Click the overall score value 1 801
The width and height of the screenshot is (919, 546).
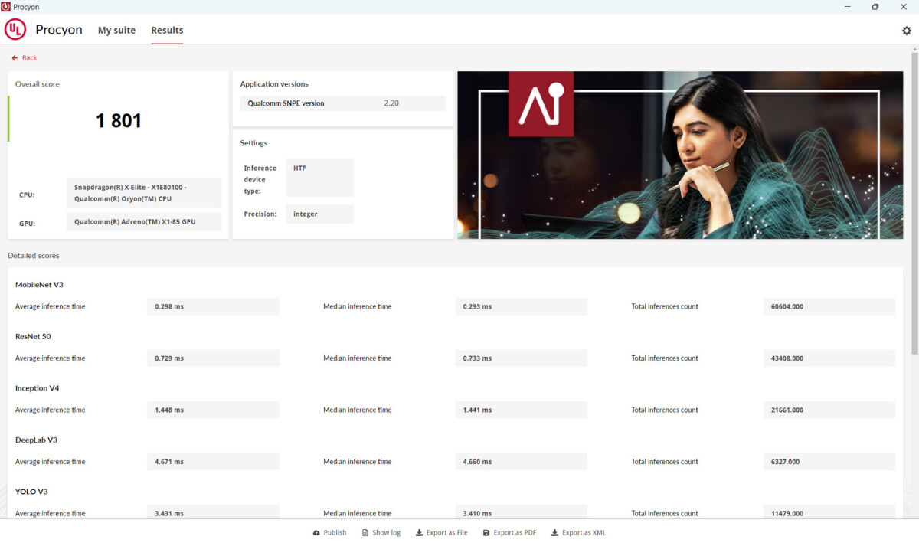coord(119,120)
